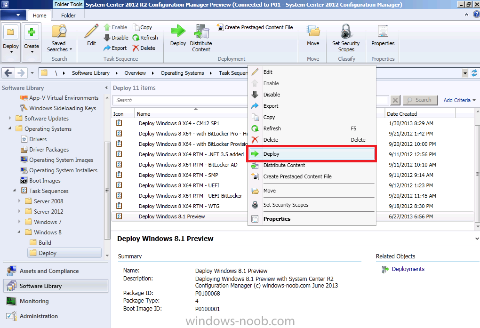Clear the search with the X button

395,100
